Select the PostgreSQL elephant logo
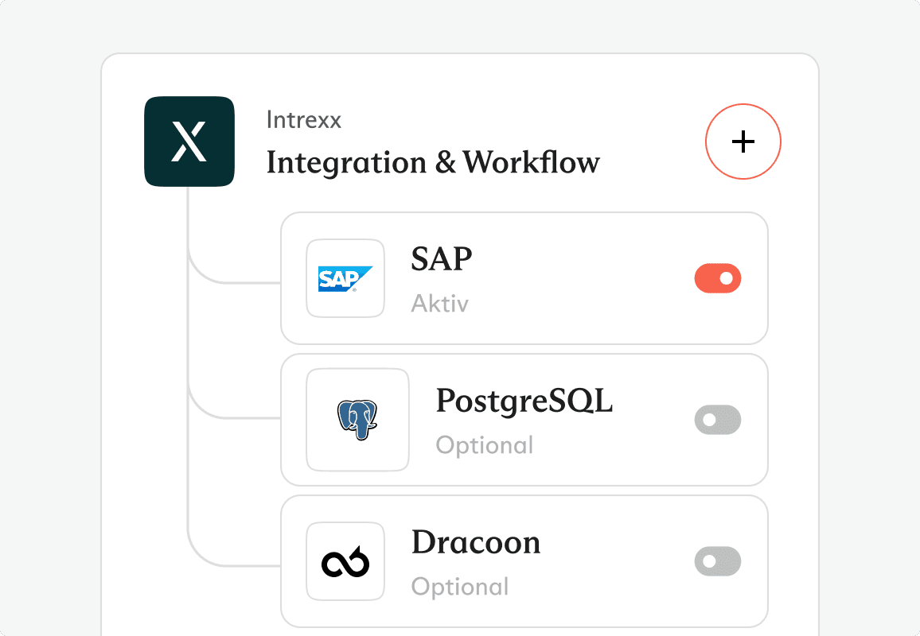The height and width of the screenshot is (636, 920). pos(357,420)
